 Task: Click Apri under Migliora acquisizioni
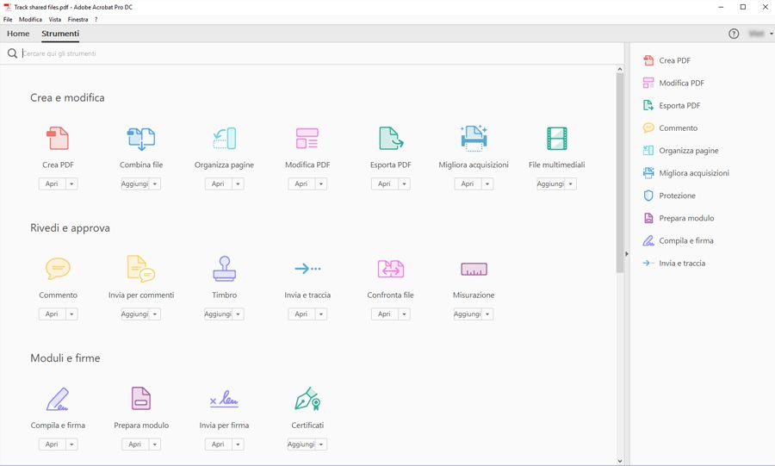(x=467, y=183)
